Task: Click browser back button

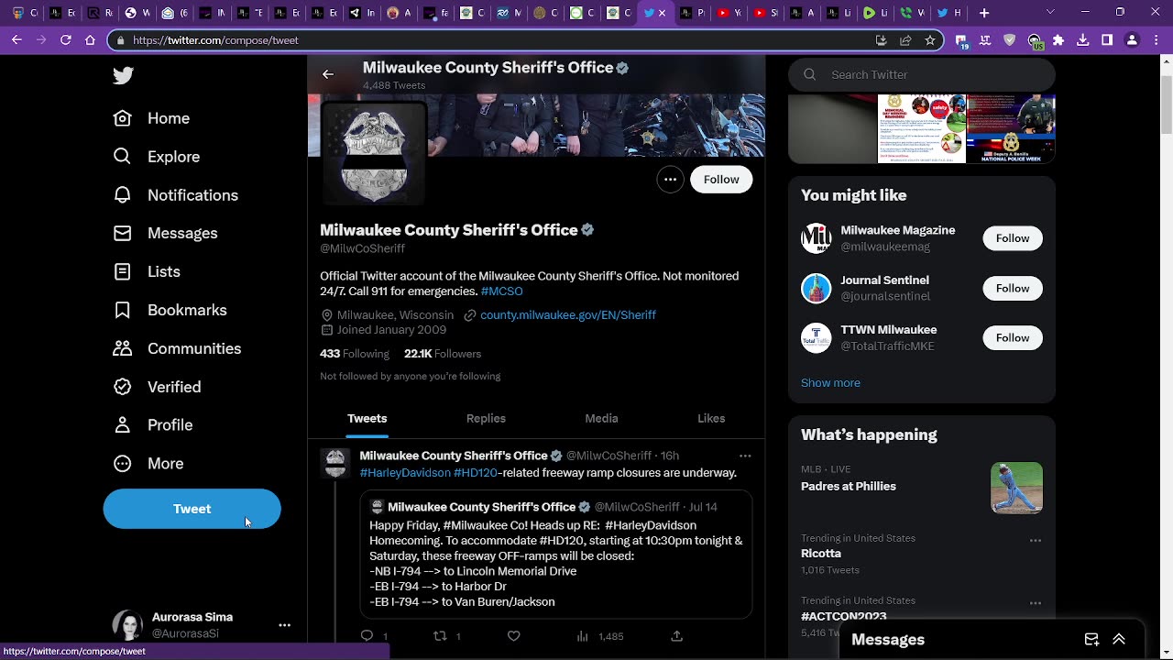Action: [x=17, y=40]
